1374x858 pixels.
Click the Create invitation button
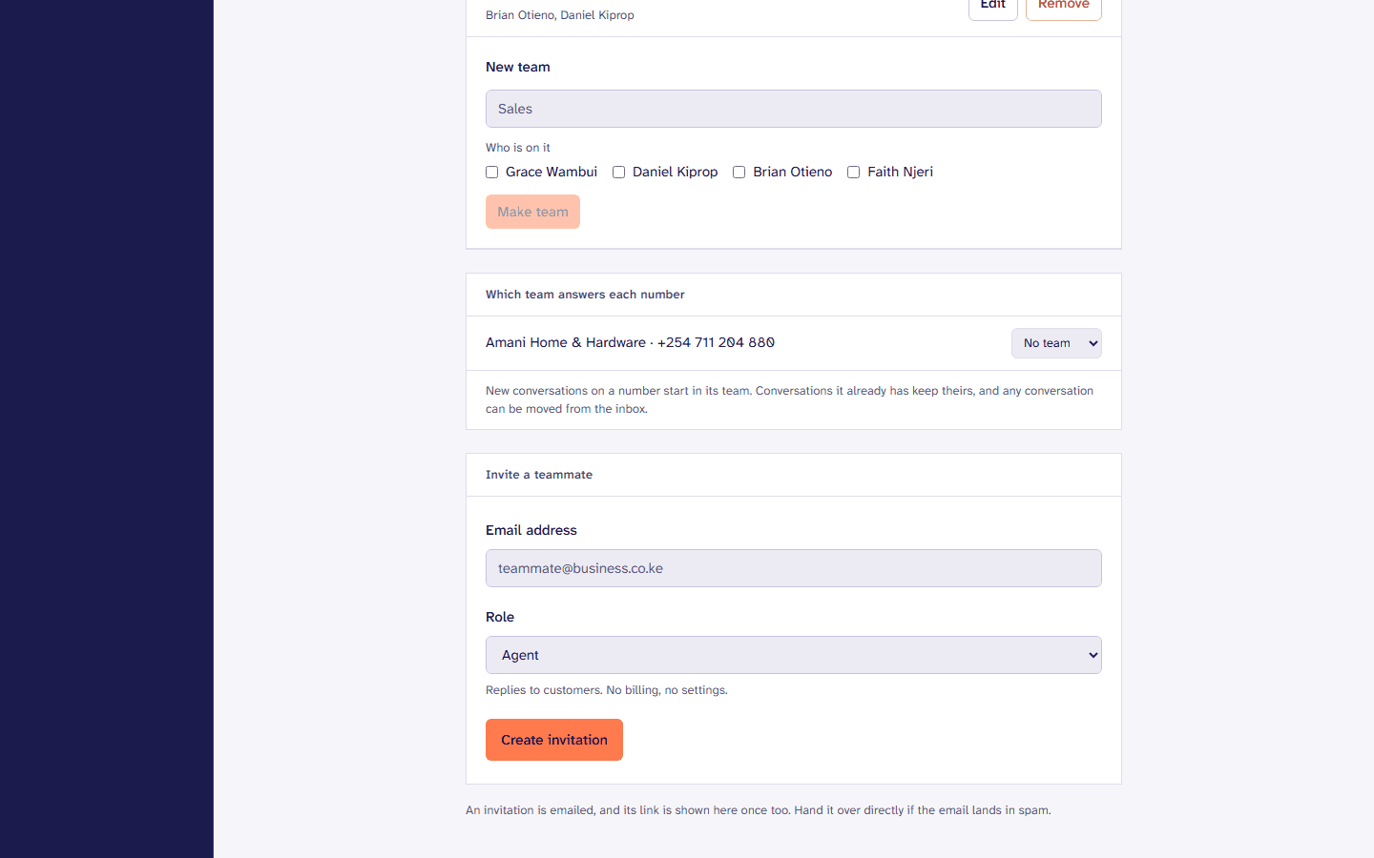[554, 740]
